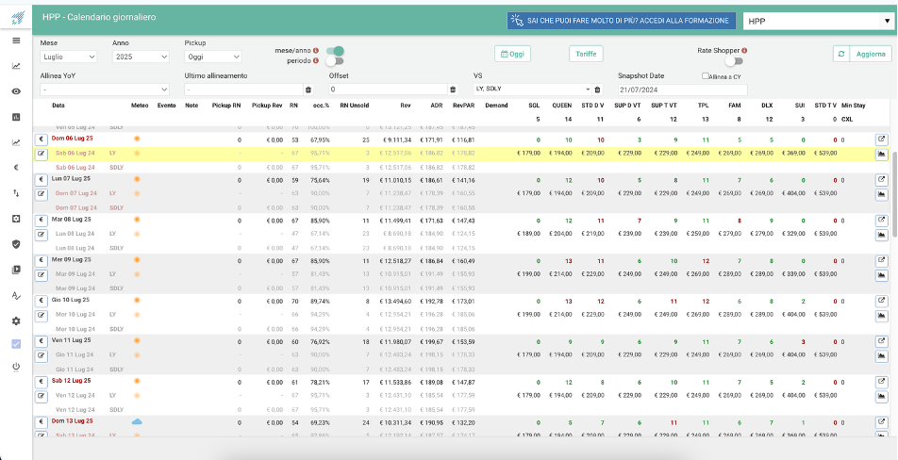This screenshot has width=898, height=460.
Task: Click edit icon for Lun 07 Lug 25
Action: point(42,192)
